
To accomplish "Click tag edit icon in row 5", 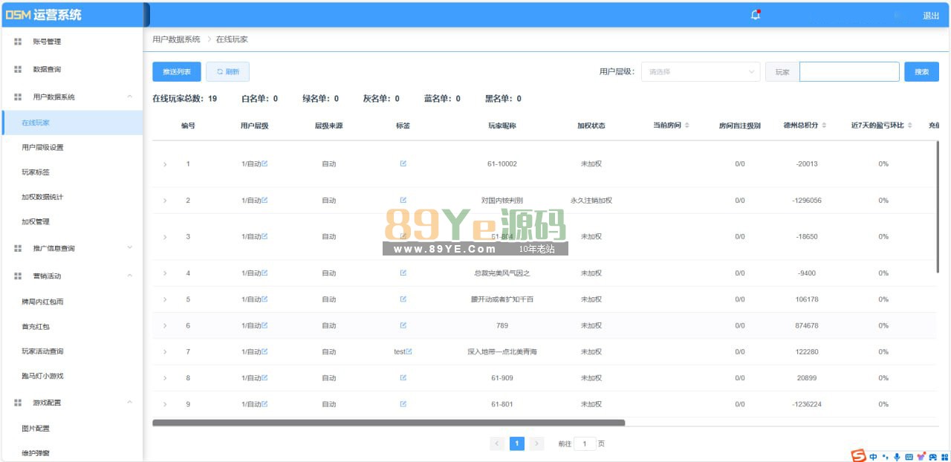I will (x=403, y=299).
